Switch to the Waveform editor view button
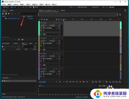Image resolution: width=129 pixels, height=99 pixels. tap(6, 7)
